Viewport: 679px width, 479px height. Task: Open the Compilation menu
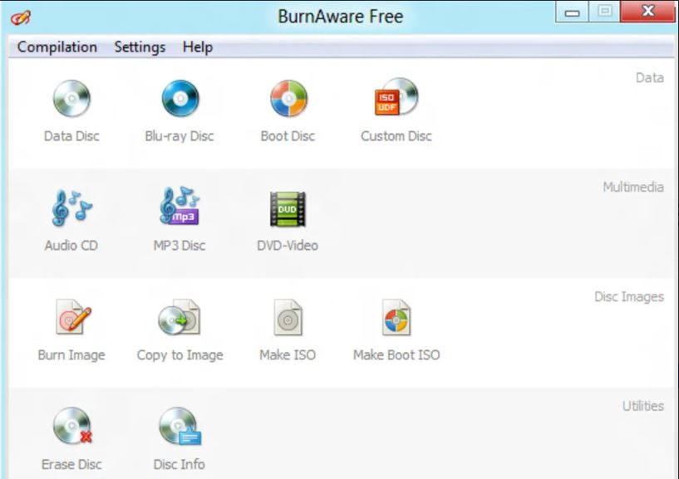57,46
